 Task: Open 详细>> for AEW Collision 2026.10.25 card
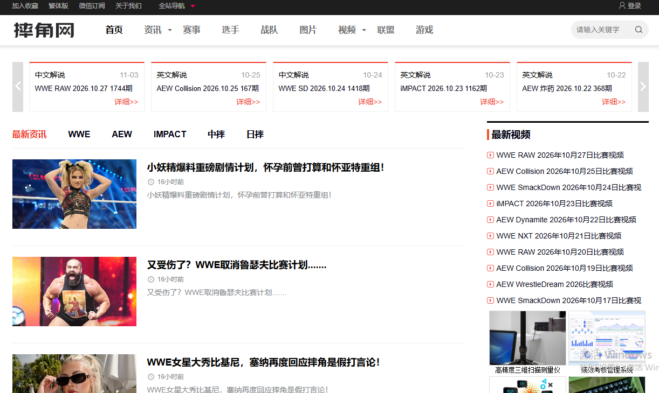point(248,102)
